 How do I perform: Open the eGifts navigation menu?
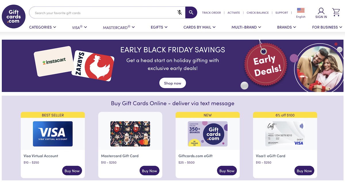[x=159, y=27]
